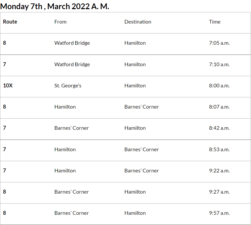Viewport: 251px width, 225px height.
Task: Select the 8:53 a.m. time entry
Action: coord(219,149)
